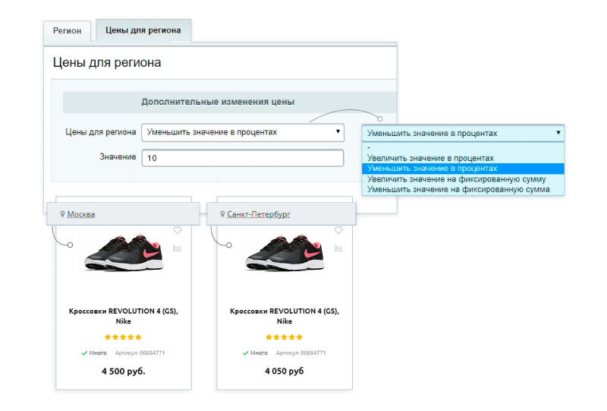607x411 pixels.
Task: Pick Уменьшить значение на фиксированную сумма option
Action: click(458, 190)
